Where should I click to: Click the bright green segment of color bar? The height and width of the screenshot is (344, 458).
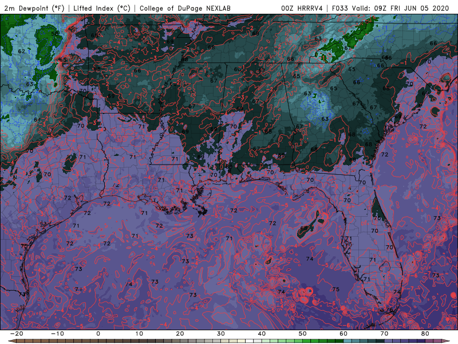click(x=307, y=341)
